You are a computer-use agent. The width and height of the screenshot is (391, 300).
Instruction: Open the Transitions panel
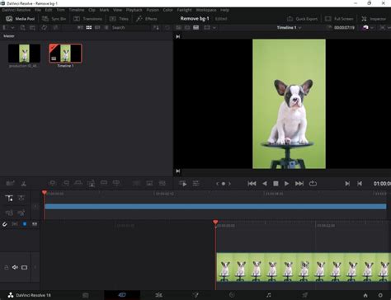[x=87, y=19]
